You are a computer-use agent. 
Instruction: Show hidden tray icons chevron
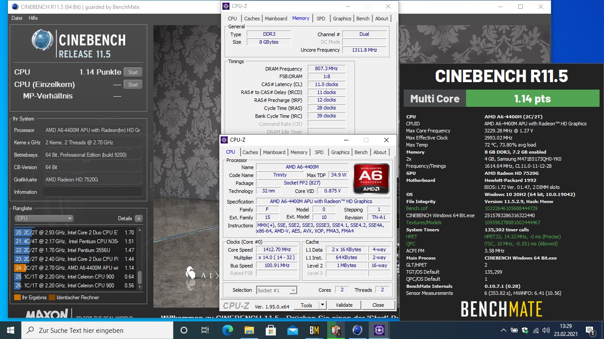[x=503, y=330]
